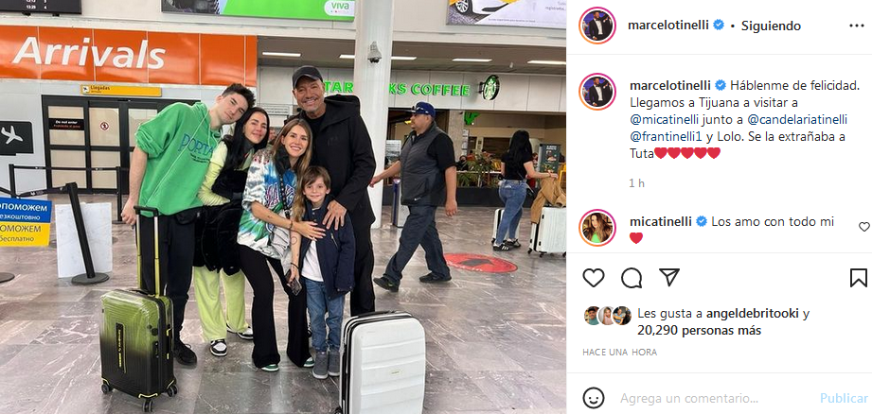872x414 pixels.
Task: Open marcelotinelli profile from header username
Action: [668, 25]
